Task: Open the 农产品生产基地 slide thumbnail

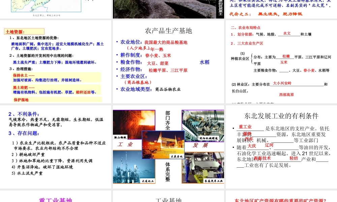Action: coord(168,62)
